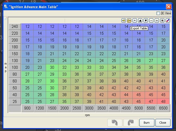
Task: Click the red-blue interpolate cells icon
Action: coord(168,20)
